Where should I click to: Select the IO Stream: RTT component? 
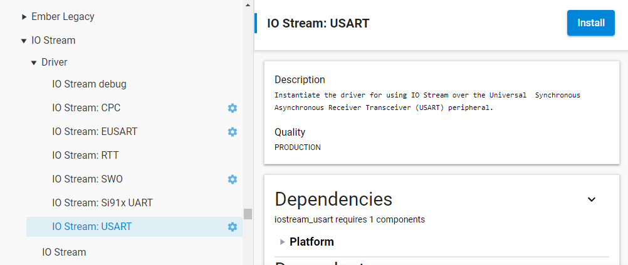85,156
